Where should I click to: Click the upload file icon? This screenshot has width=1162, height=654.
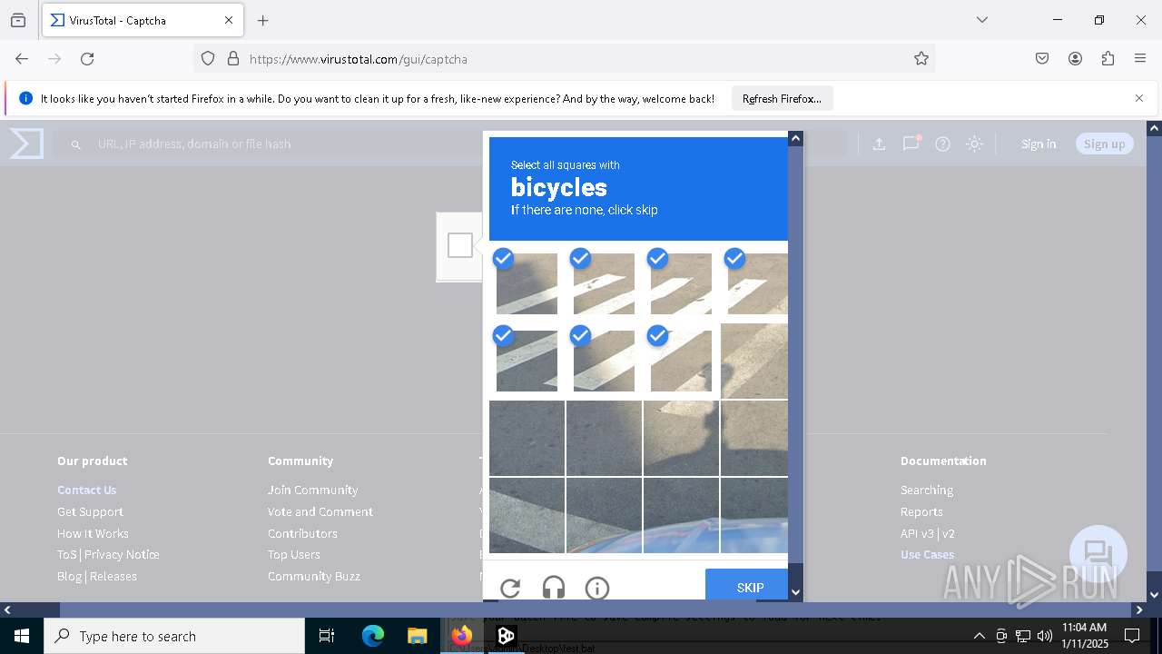coord(879,144)
